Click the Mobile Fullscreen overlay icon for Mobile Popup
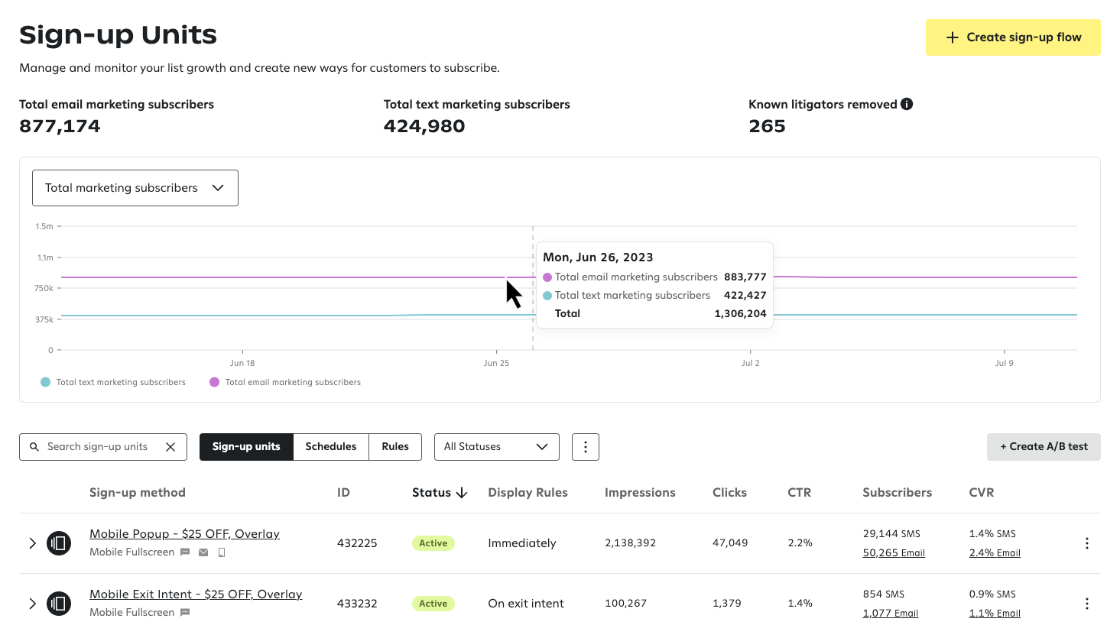Viewport: 1120px width, 638px height. coord(59,542)
